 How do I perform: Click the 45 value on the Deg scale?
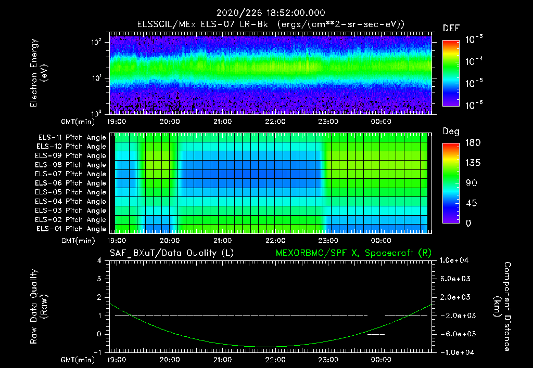472,203
